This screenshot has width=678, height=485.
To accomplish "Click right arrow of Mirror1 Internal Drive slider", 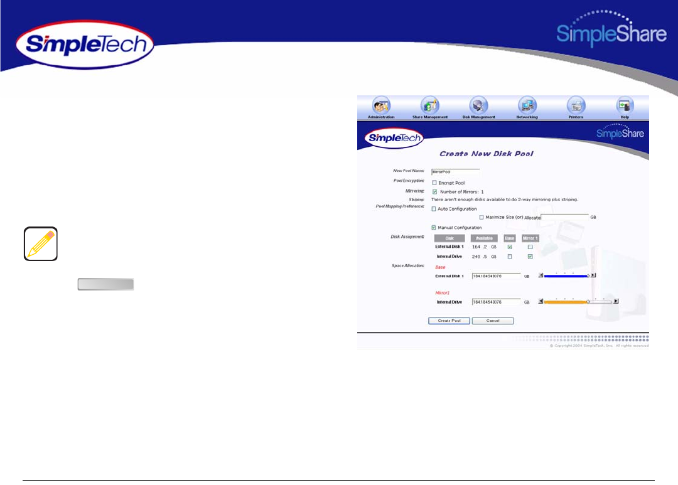I will click(616, 301).
